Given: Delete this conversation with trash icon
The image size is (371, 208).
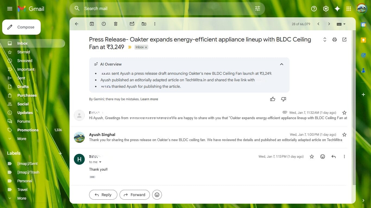Looking at the screenshot, I should pos(116,24).
